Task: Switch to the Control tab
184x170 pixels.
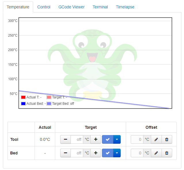Action: coord(44,7)
